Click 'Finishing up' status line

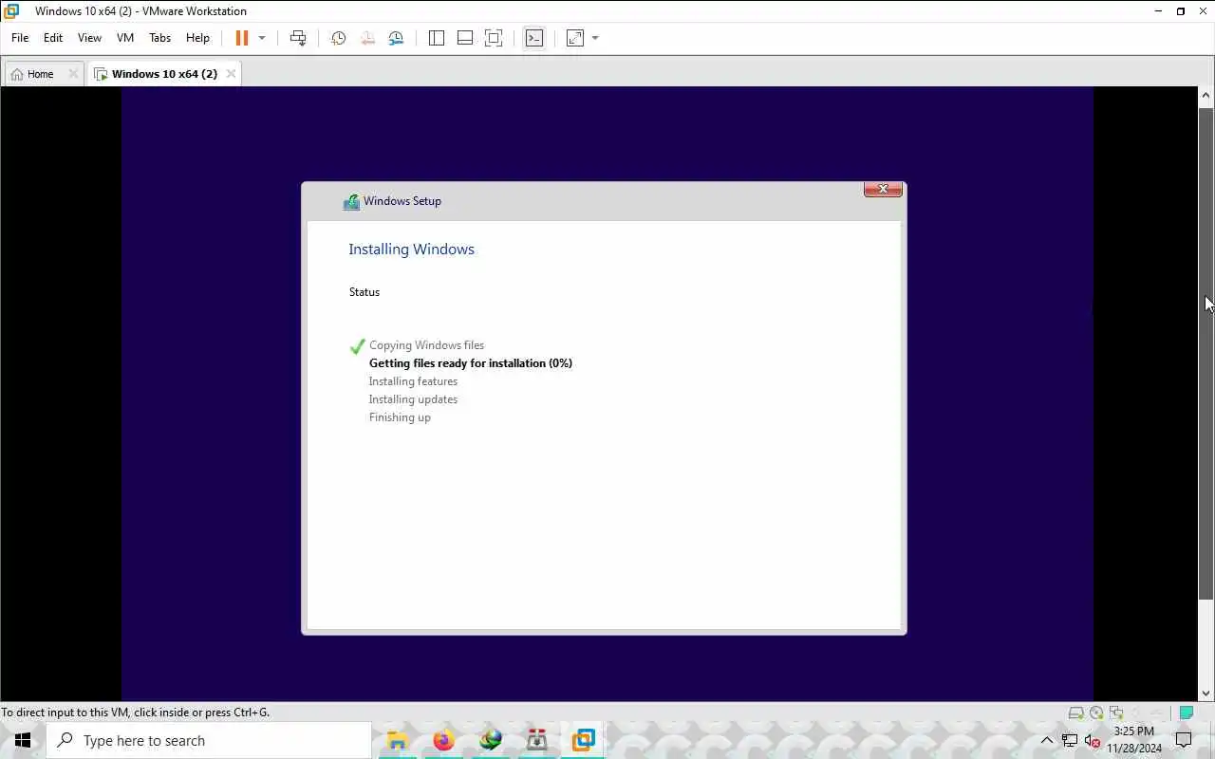point(400,417)
